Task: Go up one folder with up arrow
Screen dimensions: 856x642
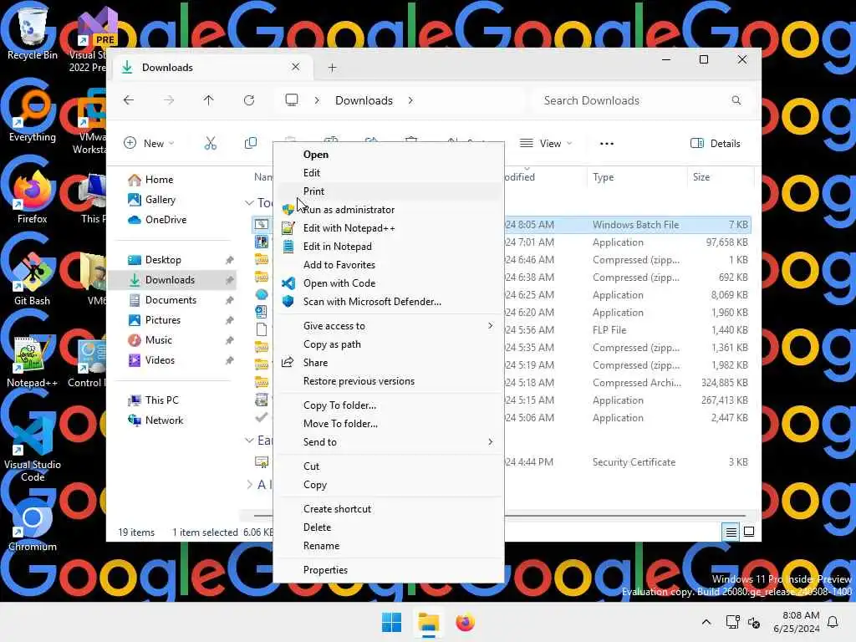Action: (x=208, y=100)
